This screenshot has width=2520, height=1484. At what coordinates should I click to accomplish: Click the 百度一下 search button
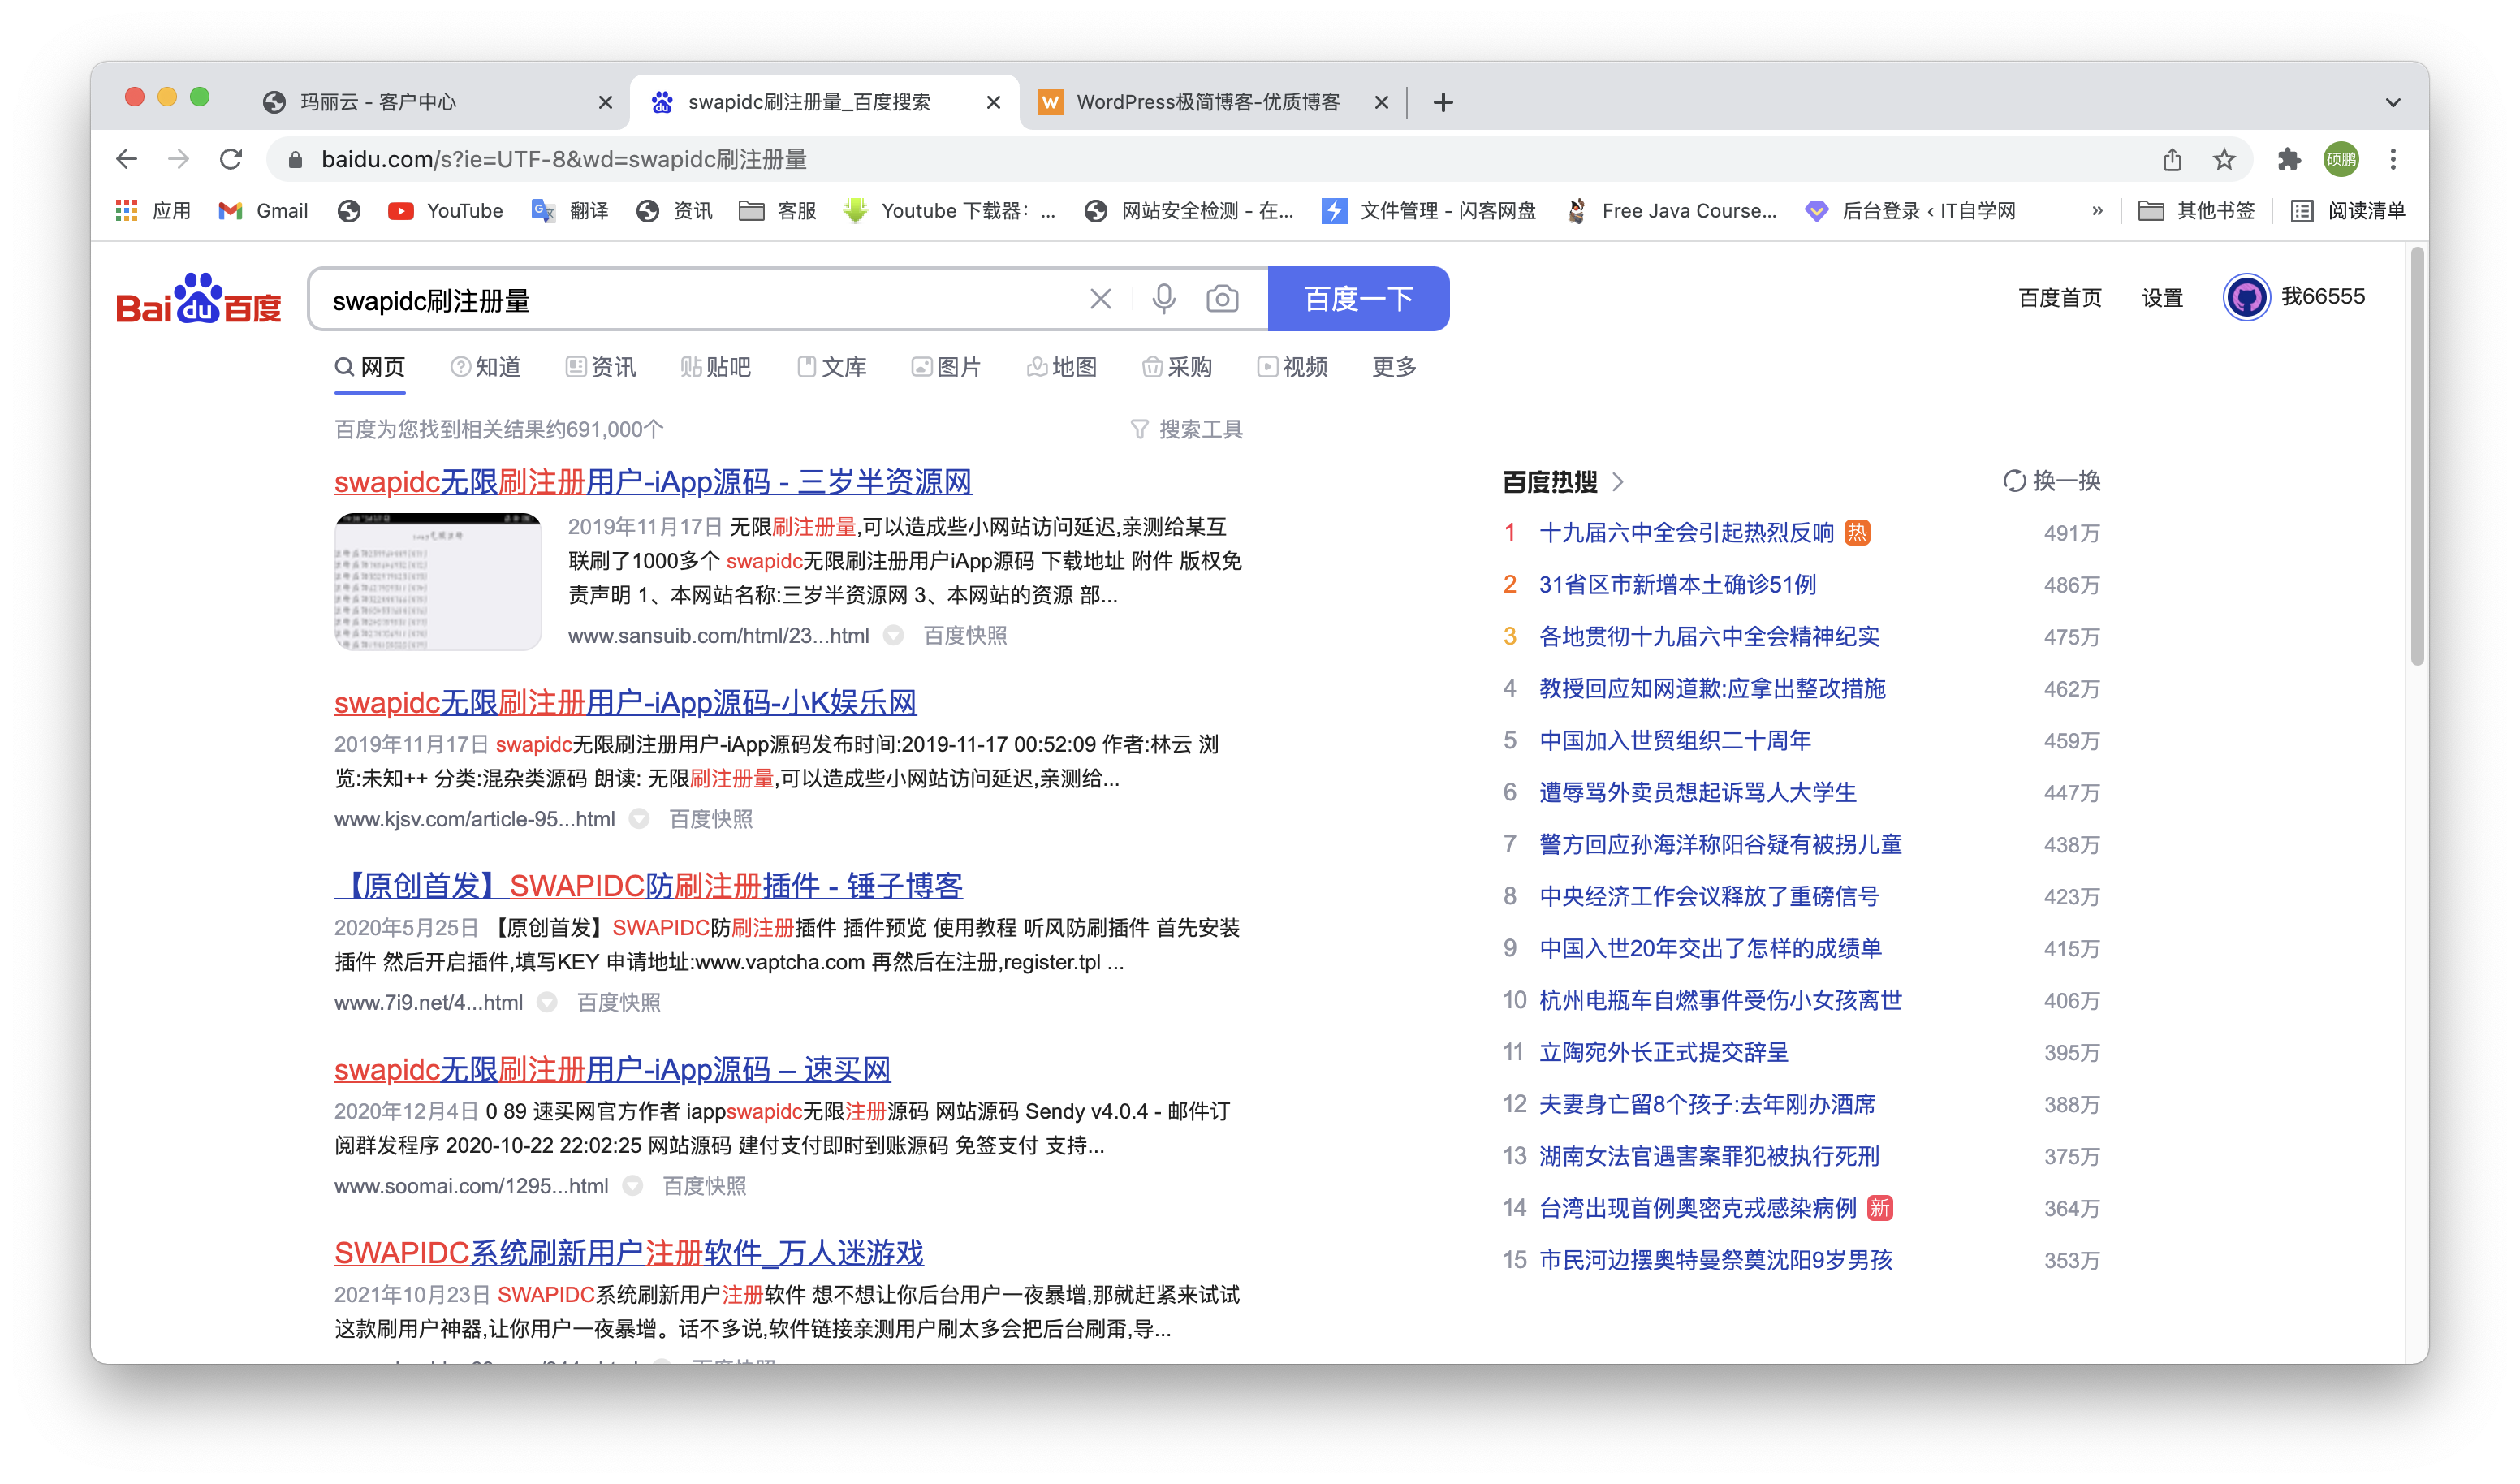[x=1358, y=298]
